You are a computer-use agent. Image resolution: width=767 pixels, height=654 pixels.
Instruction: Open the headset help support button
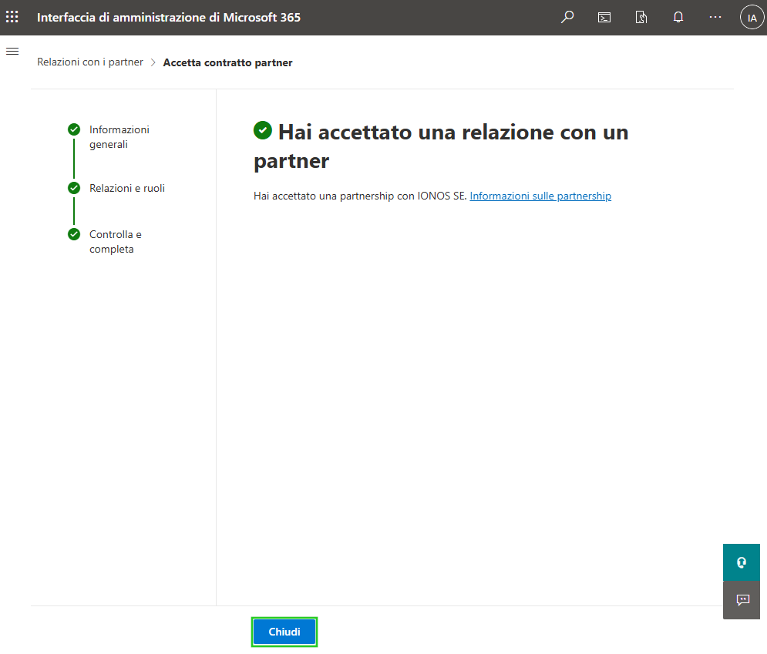pyautogui.click(x=742, y=562)
